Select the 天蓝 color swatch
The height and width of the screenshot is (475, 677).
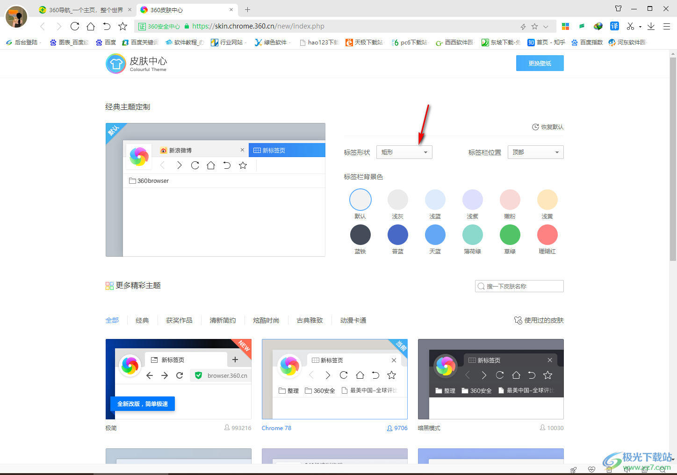point(435,235)
